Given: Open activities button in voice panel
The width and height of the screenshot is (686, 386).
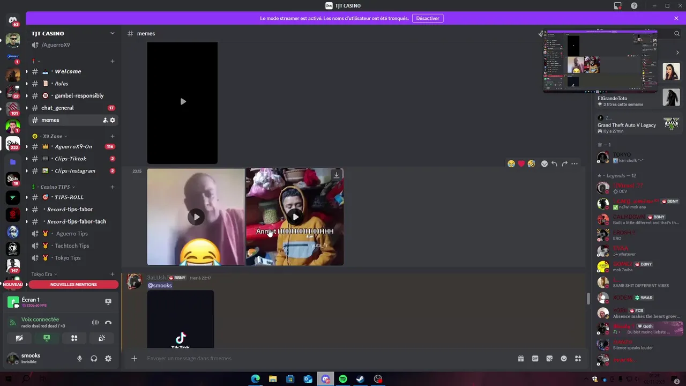Looking at the screenshot, I should 74,338.
